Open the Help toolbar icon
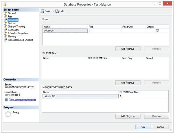Viewport: 175px width, 134px height. (57, 11)
